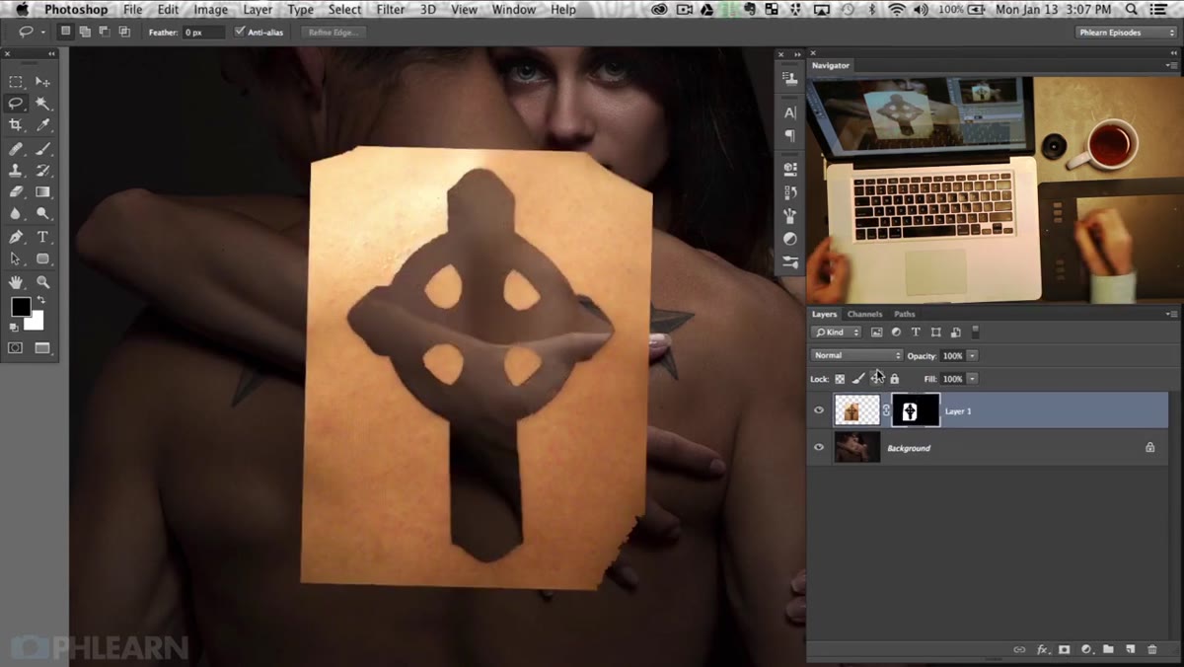Screen dimensions: 1184x667
Task: Select the Blur tool
Action: click(x=16, y=213)
